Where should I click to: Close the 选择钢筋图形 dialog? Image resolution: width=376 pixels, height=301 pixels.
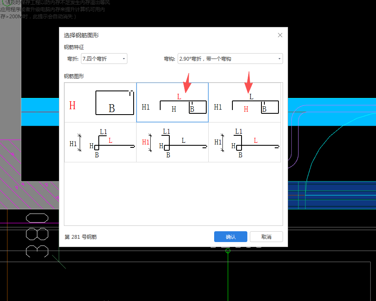(x=280, y=35)
